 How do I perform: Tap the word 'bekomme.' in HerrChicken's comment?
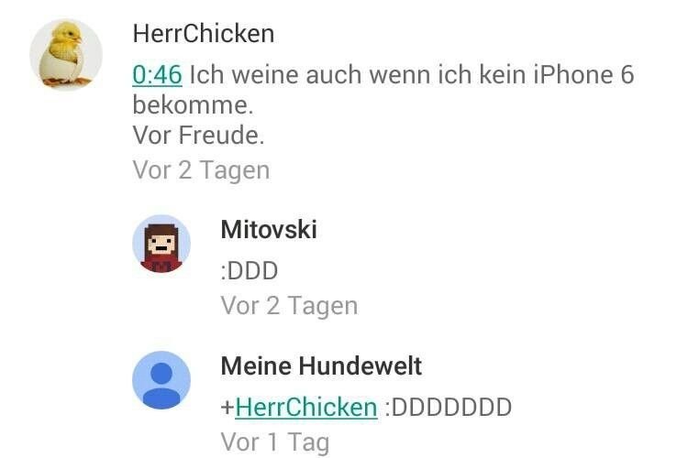(193, 105)
